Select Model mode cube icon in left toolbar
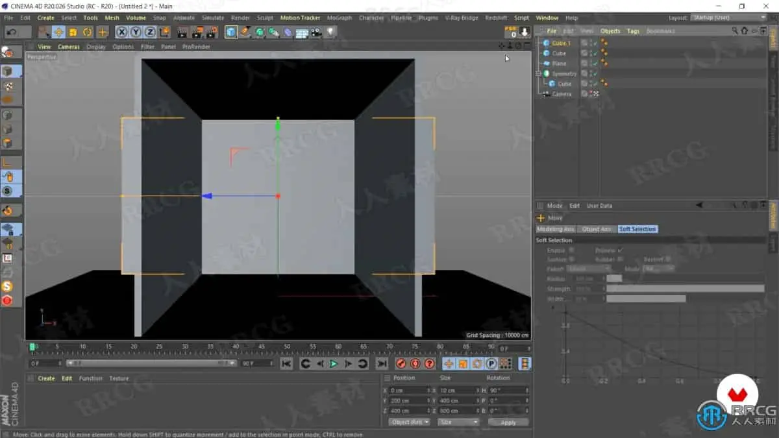The image size is (779, 438). click(x=8, y=71)
